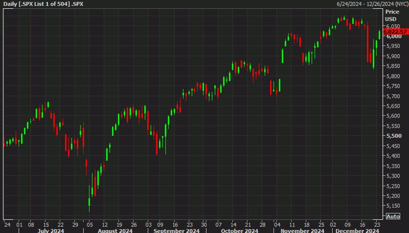Image resolution: width=409 pixels, height=233 pixels.
Task: Click the Auto scale button
Action: click(393, 216)
